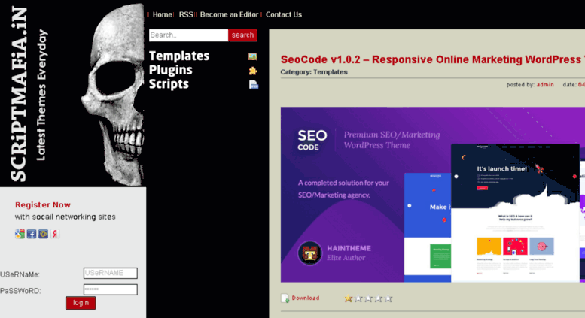Click the 'Category: Templates' text

coord(314,72)
